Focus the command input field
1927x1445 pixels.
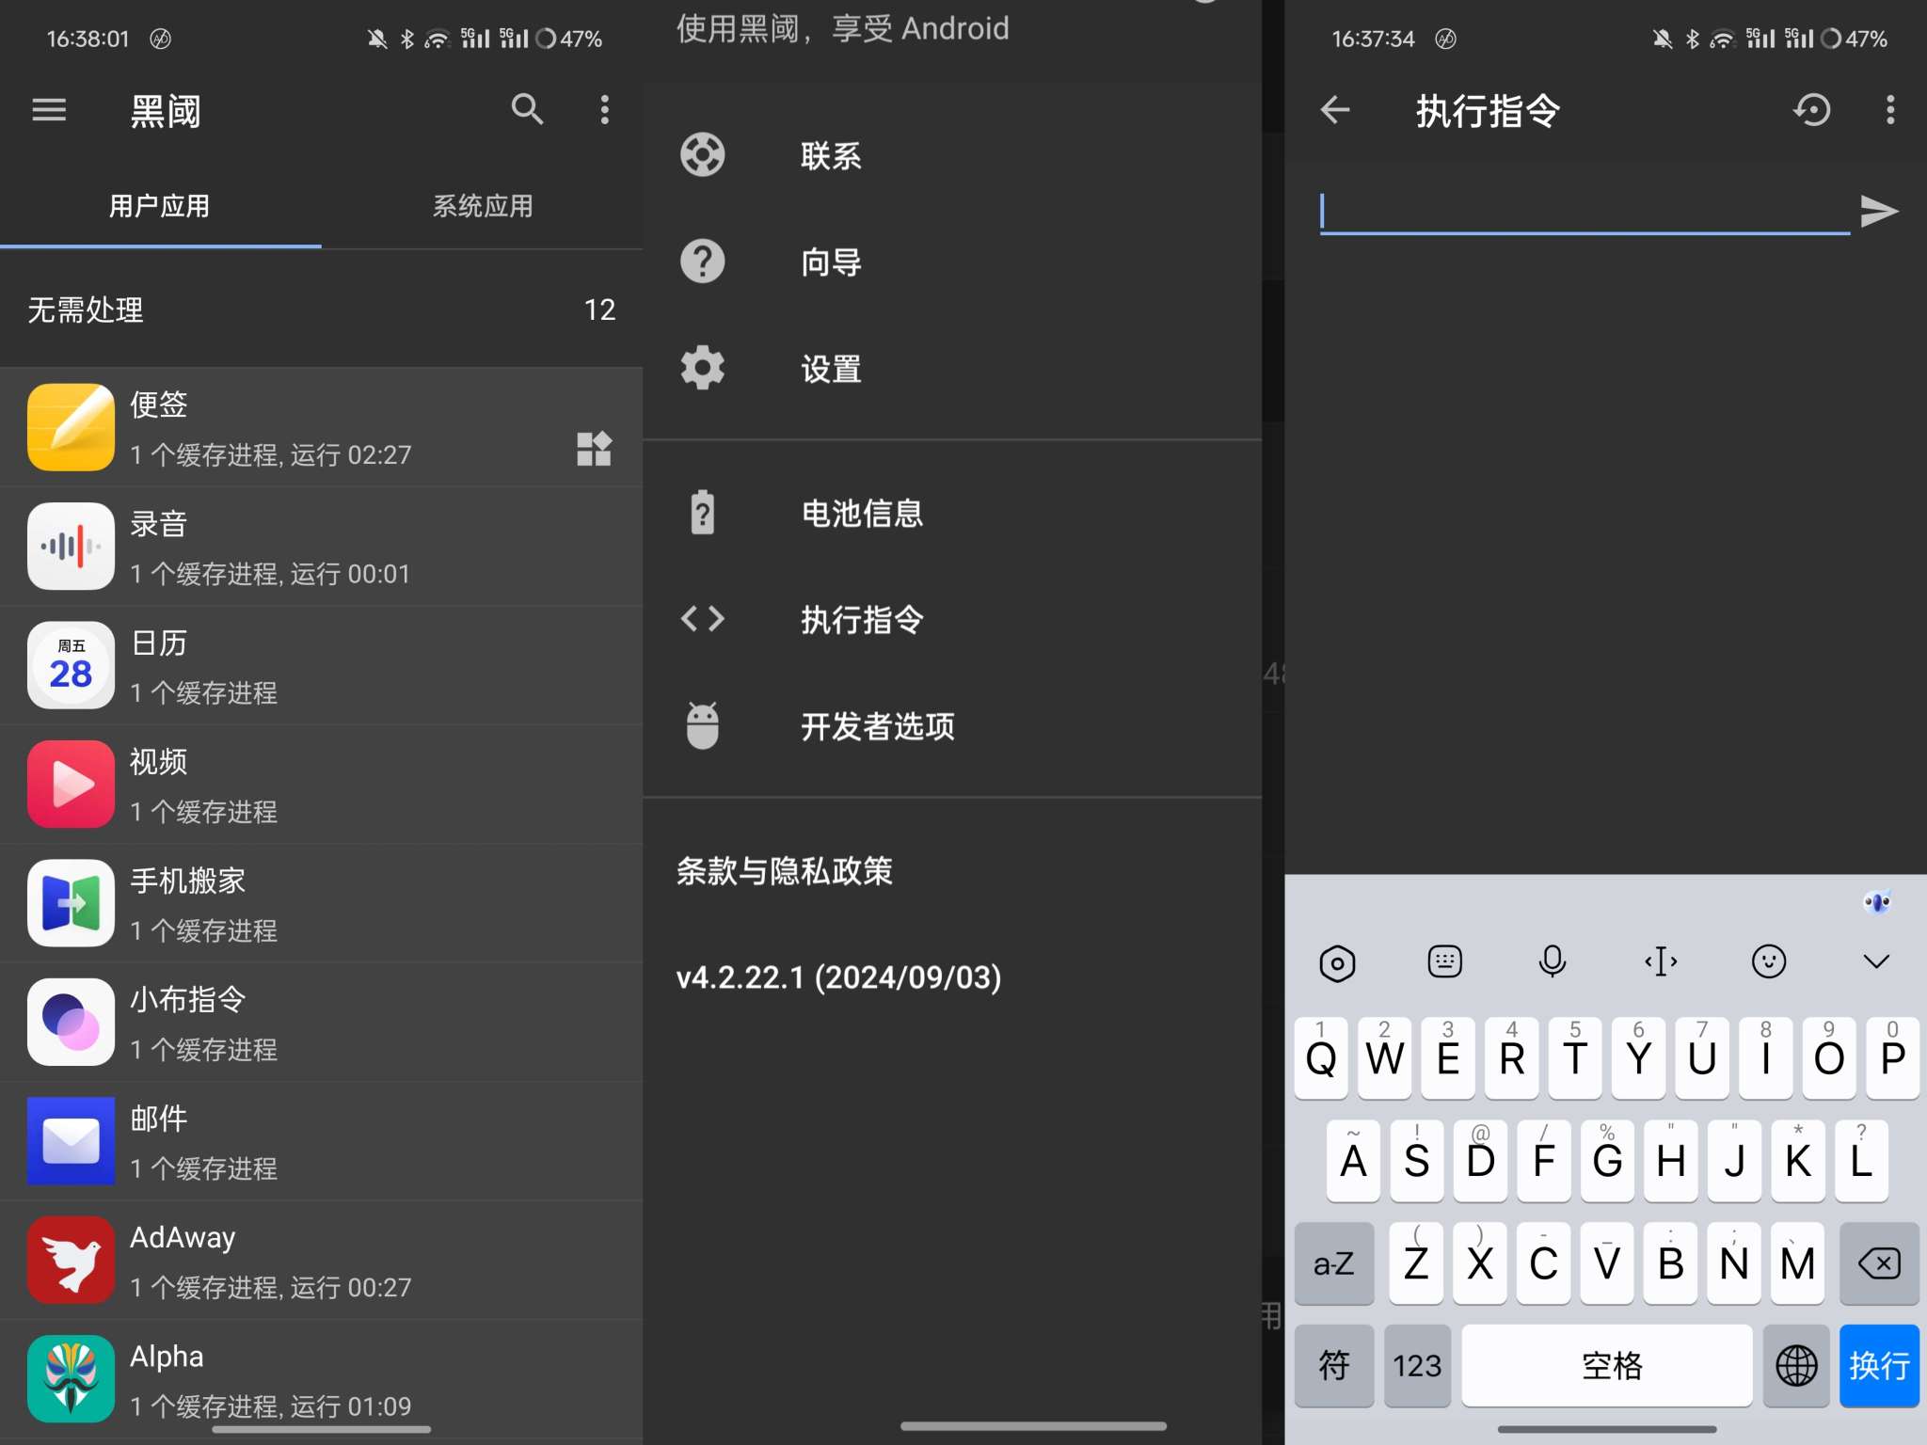(x=1585, y=212)
